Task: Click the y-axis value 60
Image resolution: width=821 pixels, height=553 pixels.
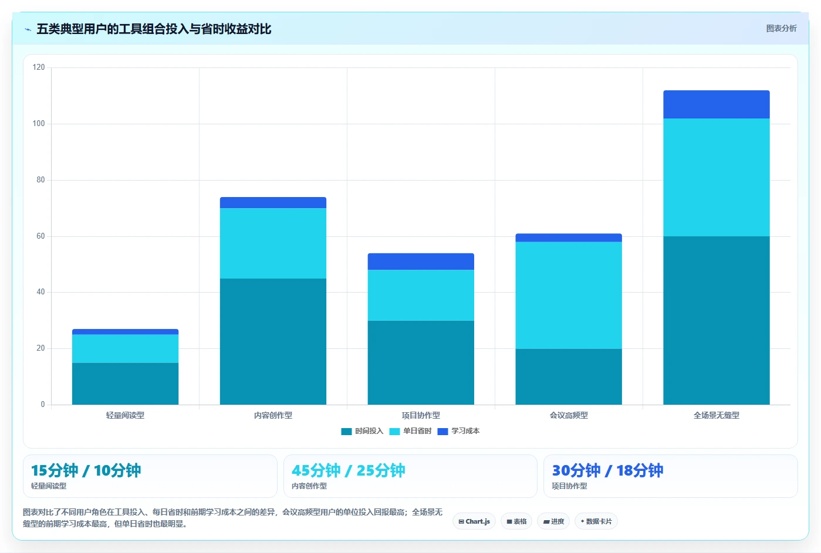Action: [40, 236]
